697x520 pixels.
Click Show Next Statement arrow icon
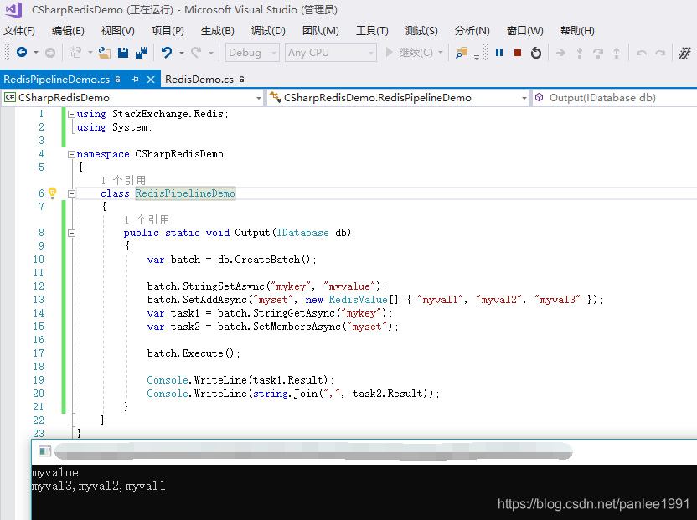[x=560, y=53]
